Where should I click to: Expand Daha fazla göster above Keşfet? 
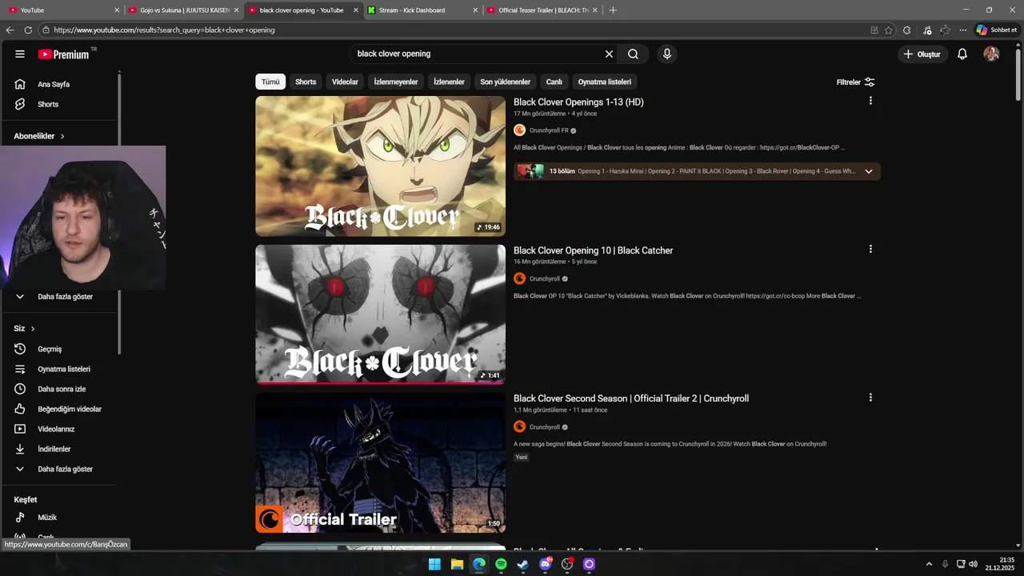click(x=64, y=469)
